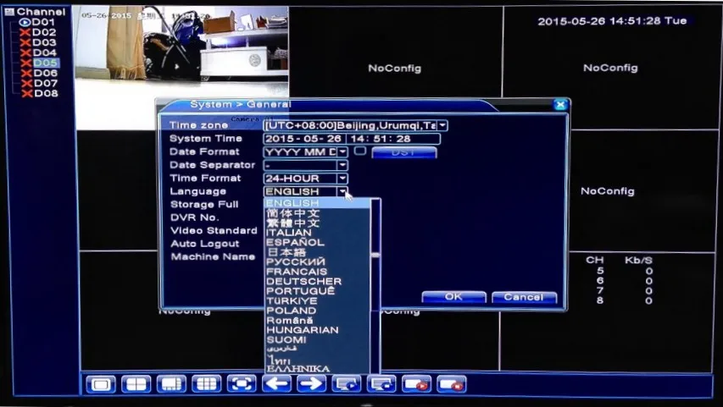Click the monitor play-all icon

(x=347, y=384)
